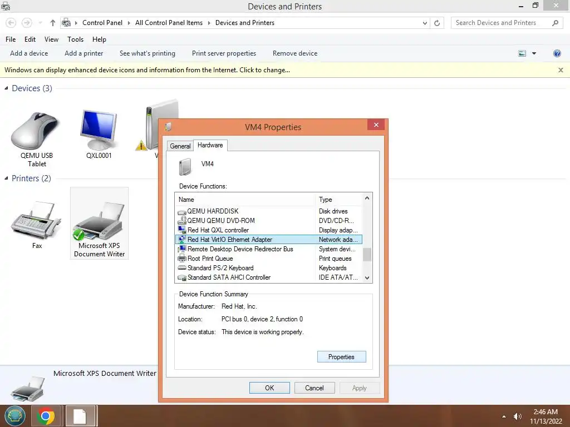570x427 pixels.
Task: Open the Tools menu
Action: (x=75, y=39)
